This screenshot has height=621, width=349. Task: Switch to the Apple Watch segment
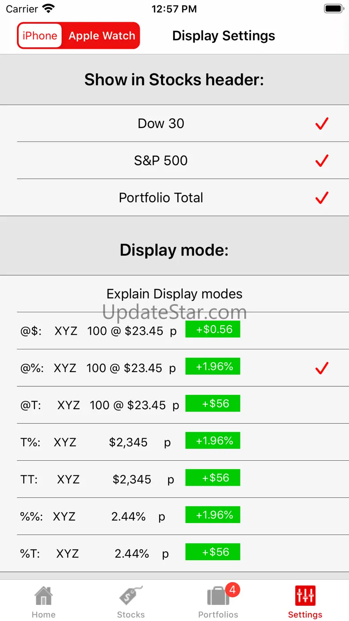coord(102,36)
